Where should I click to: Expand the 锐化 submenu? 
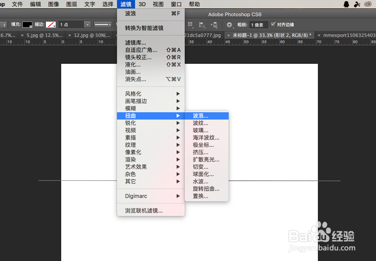151,123
